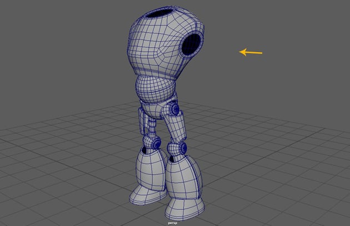350x226 pixels.
Task: Select the front leg's hip joint disc
Action: [174, 109]
